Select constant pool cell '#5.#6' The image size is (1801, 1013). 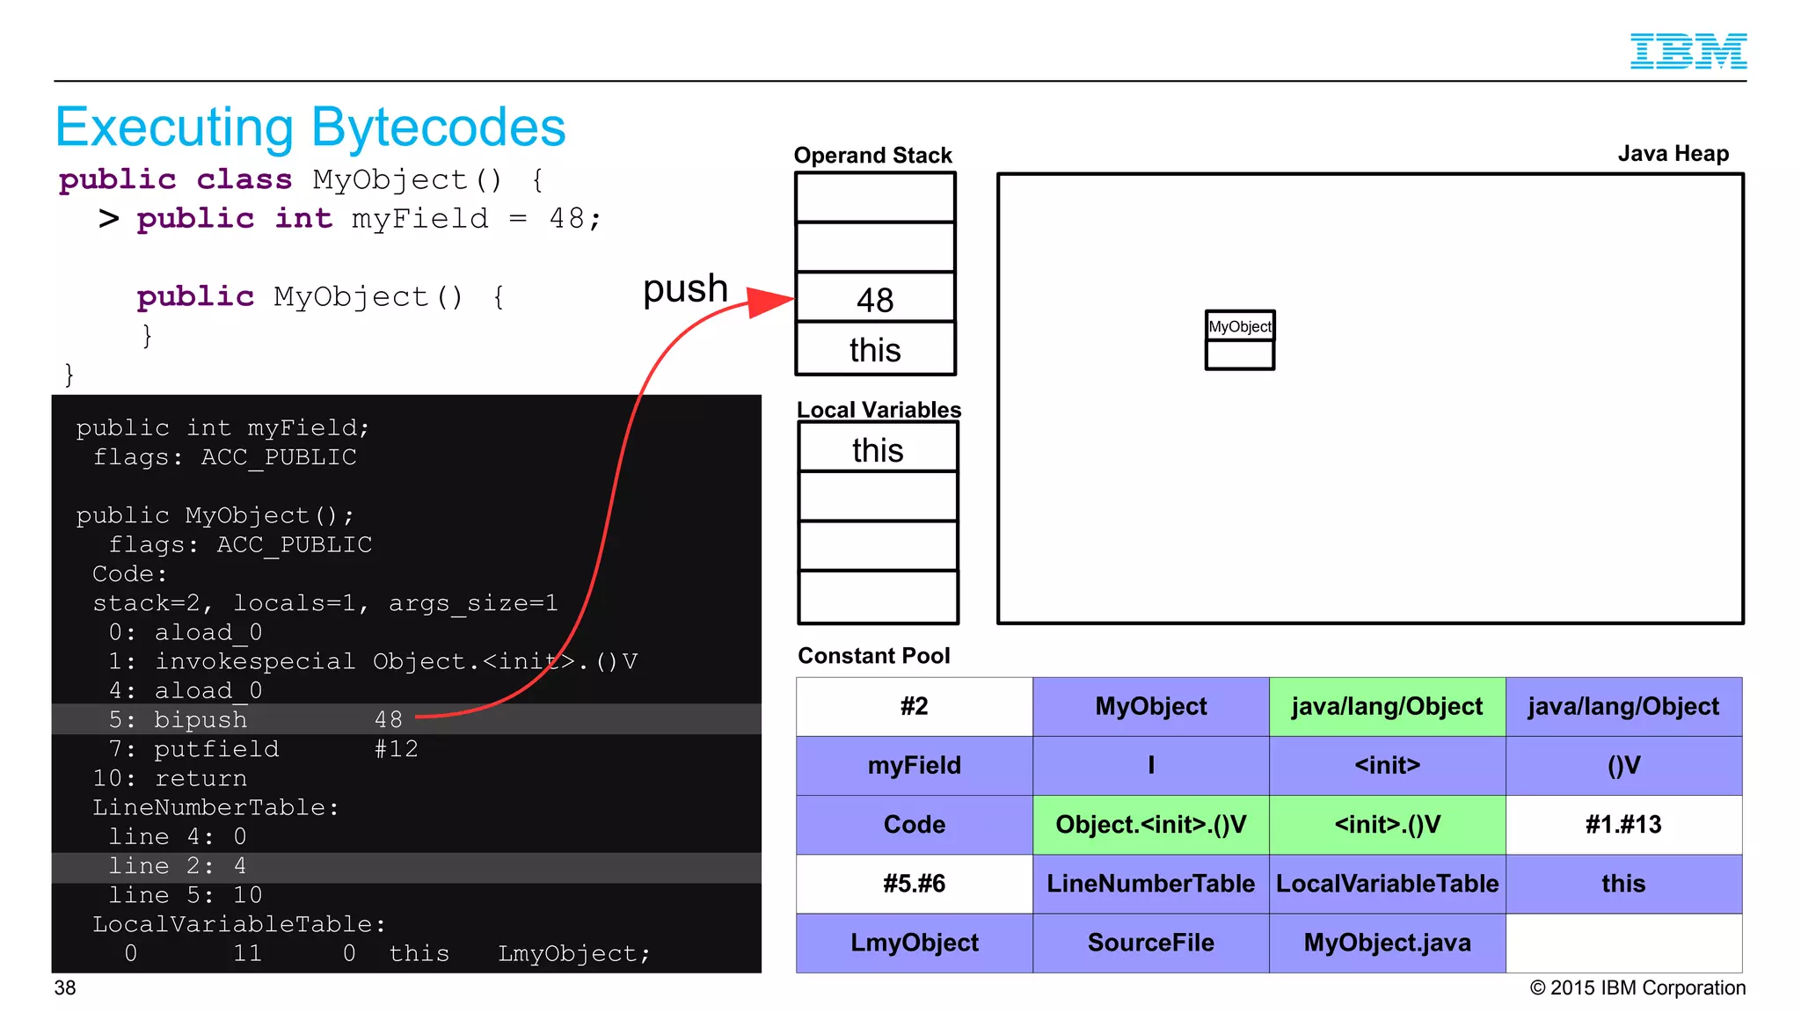[x=915, y=883]
